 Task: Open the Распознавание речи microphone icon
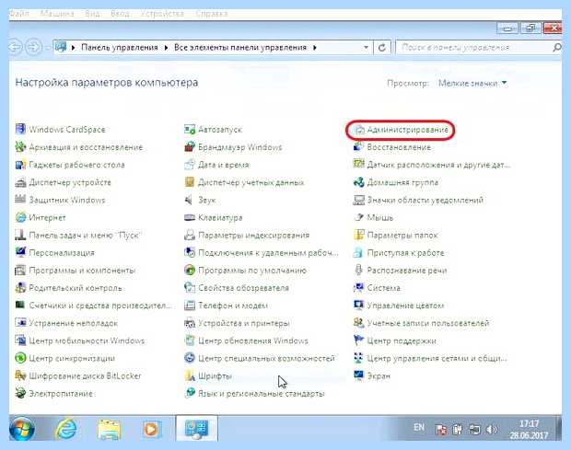pyautogui.click(x=358, y=270)
